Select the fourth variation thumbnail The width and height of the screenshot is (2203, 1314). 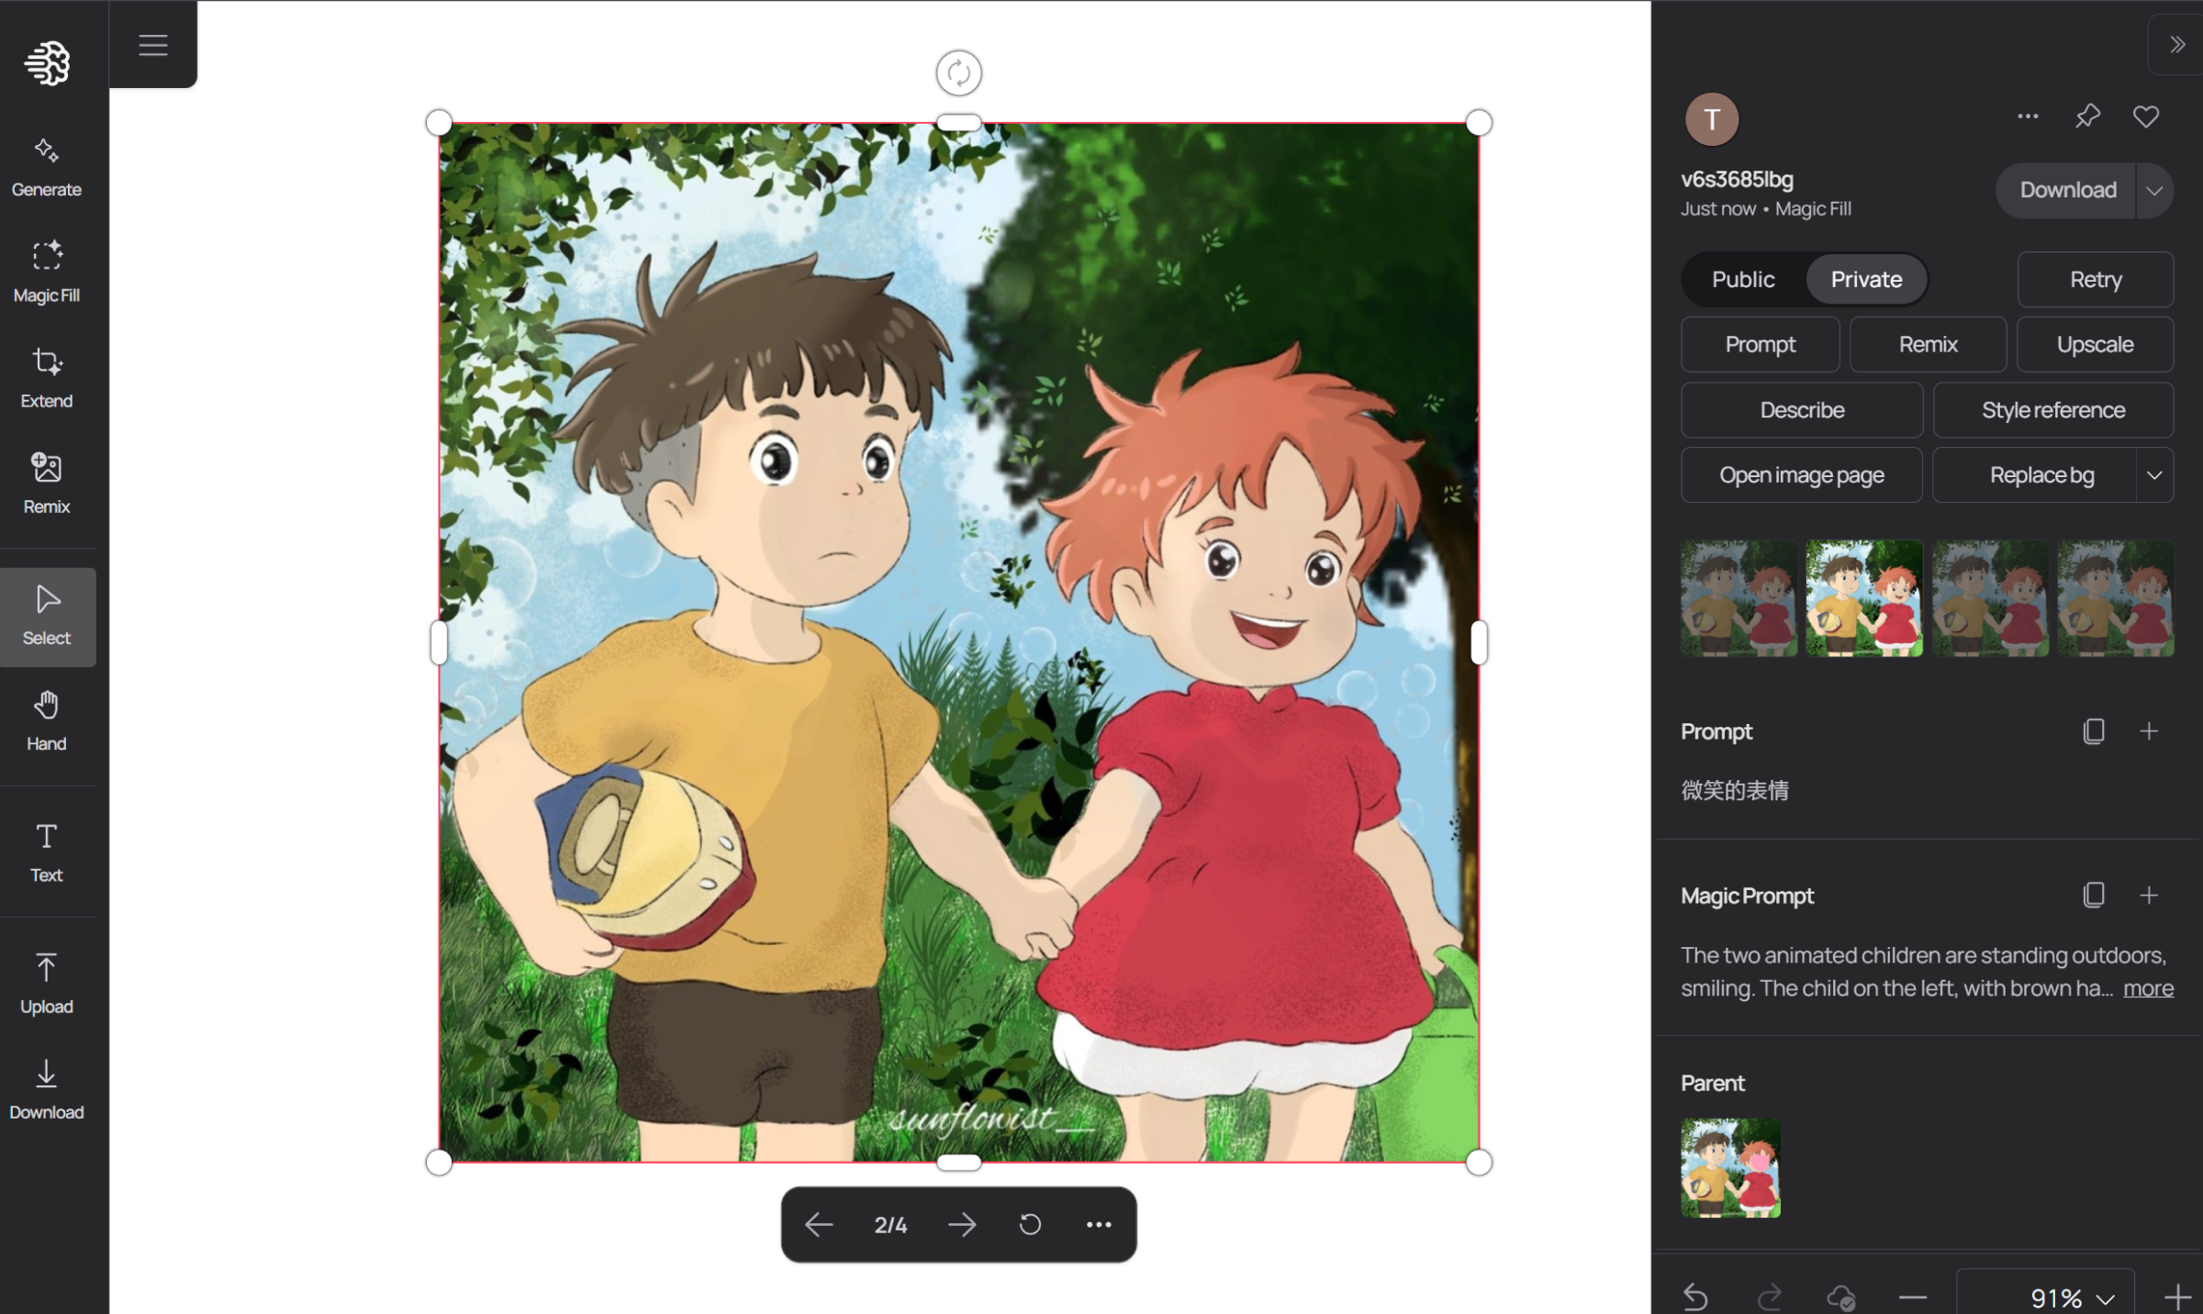(2116, 598)
